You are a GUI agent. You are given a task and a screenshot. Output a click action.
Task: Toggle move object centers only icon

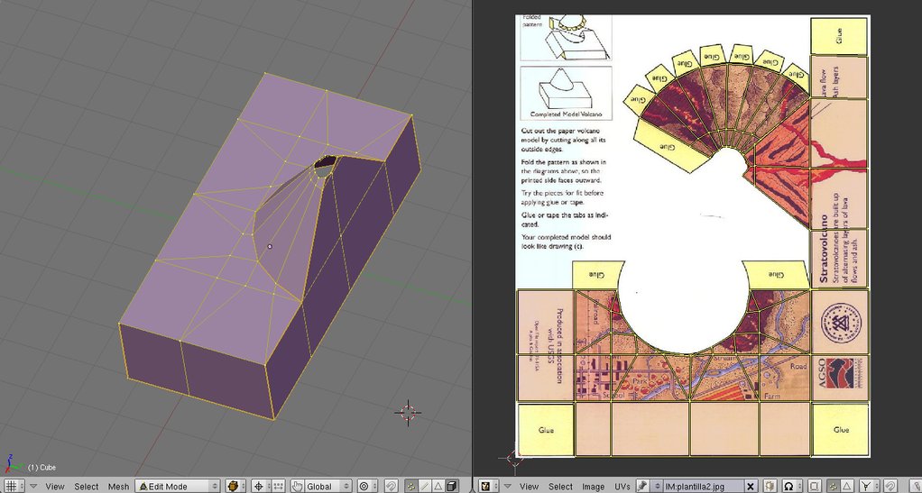278,486
